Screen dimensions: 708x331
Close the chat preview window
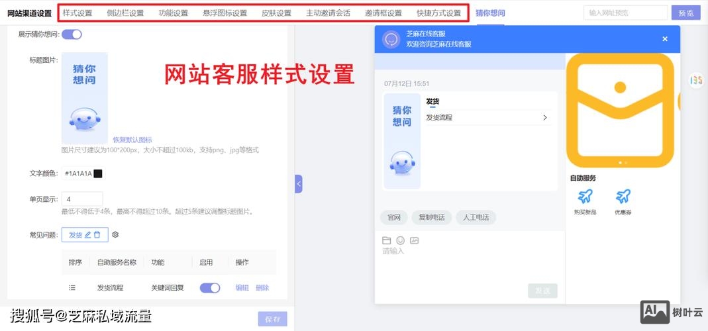665,39
